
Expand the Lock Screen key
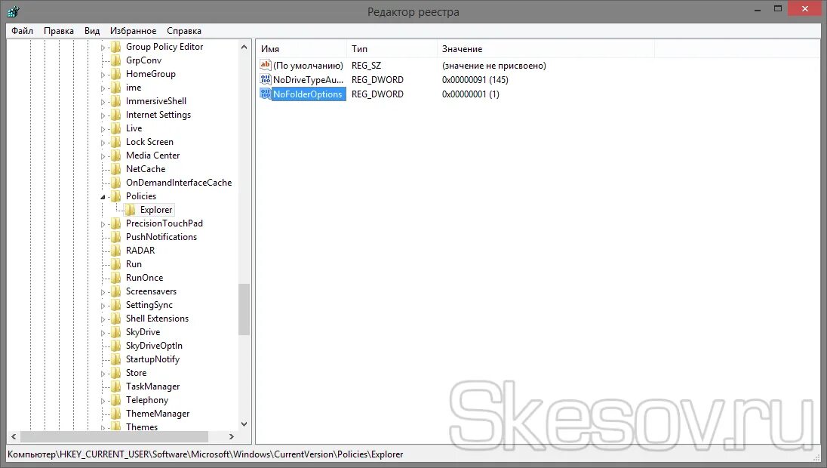tap(103, 143)
